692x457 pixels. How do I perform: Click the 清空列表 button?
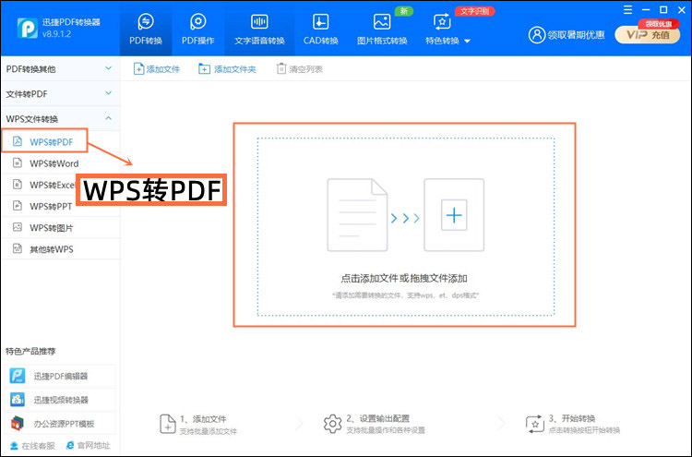(300, 69)
